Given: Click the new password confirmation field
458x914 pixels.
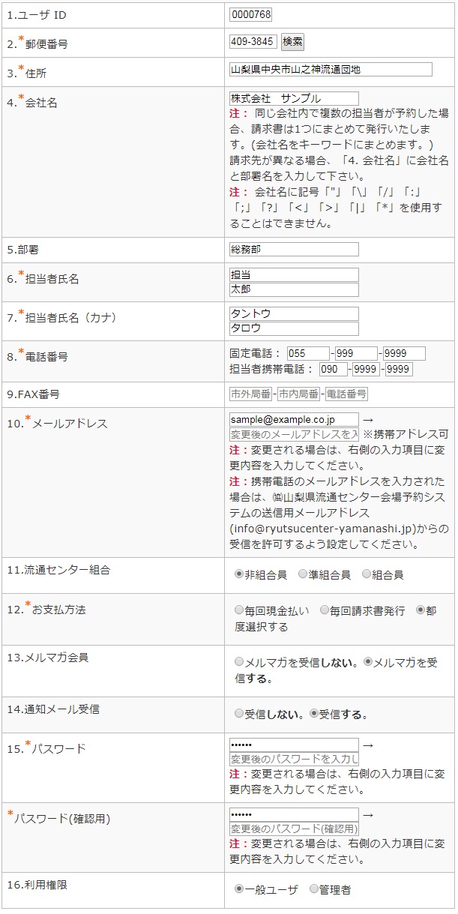Looking at the screenshot, I should (294, 829).
